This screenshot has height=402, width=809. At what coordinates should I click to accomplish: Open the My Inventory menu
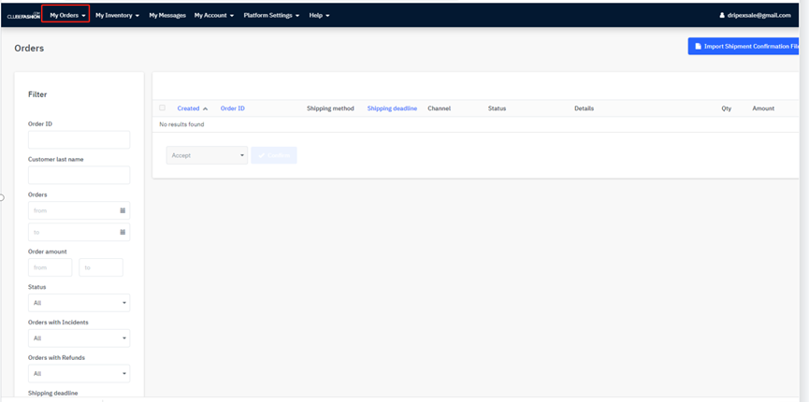click(117, 15)
